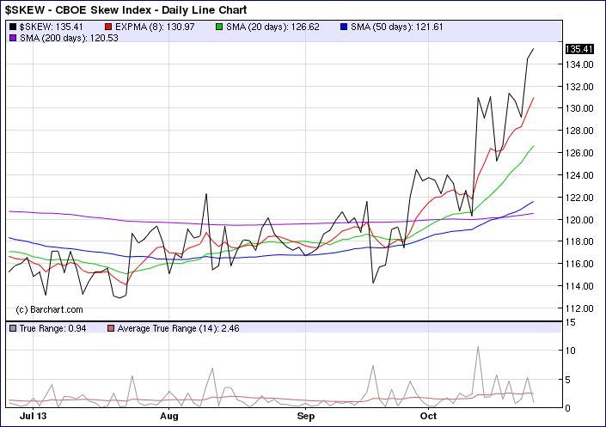The height and width of the screenshot is (427, 606).
Task: Click the $SKEW line's final peak at 135.41
Action: coord(533,49)
